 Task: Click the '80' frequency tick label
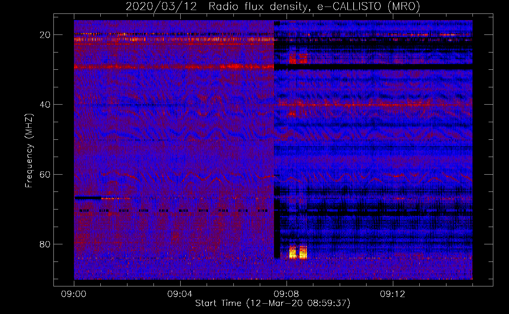(x=45, y=244)
